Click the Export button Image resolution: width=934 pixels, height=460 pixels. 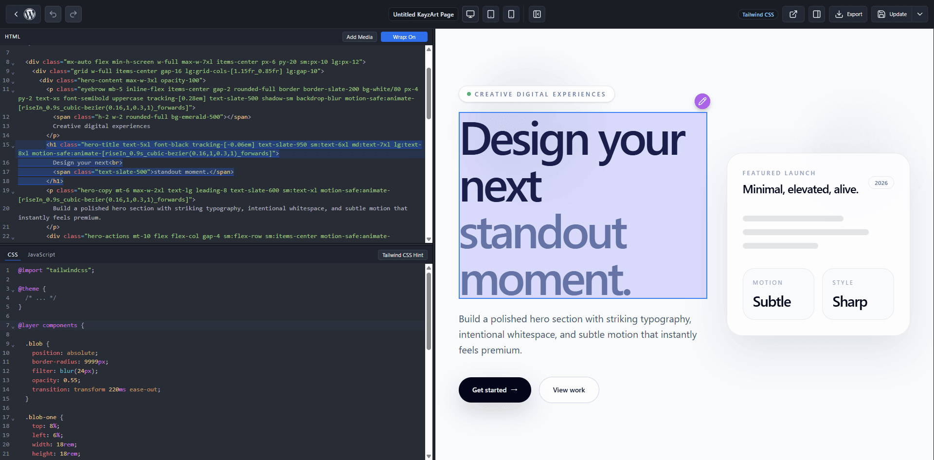point(848,14)
